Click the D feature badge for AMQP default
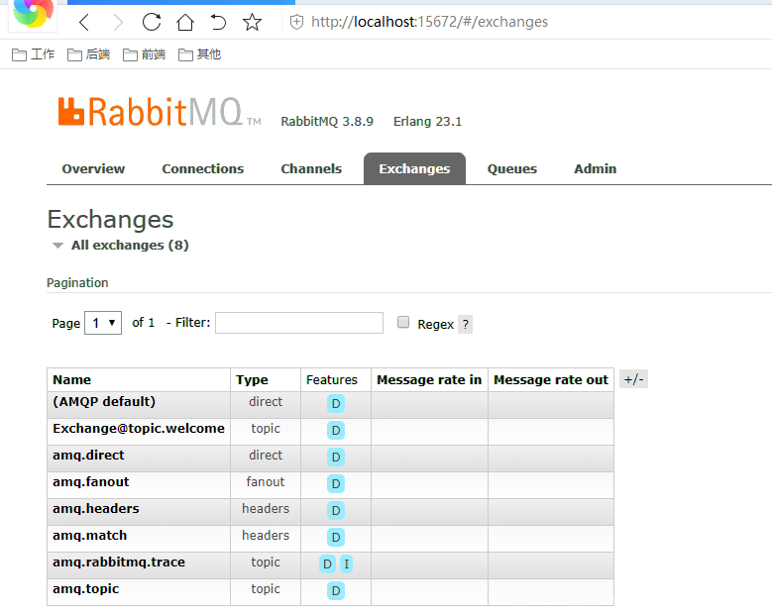Screen dimensions: 772x614 tap(336, 404)
